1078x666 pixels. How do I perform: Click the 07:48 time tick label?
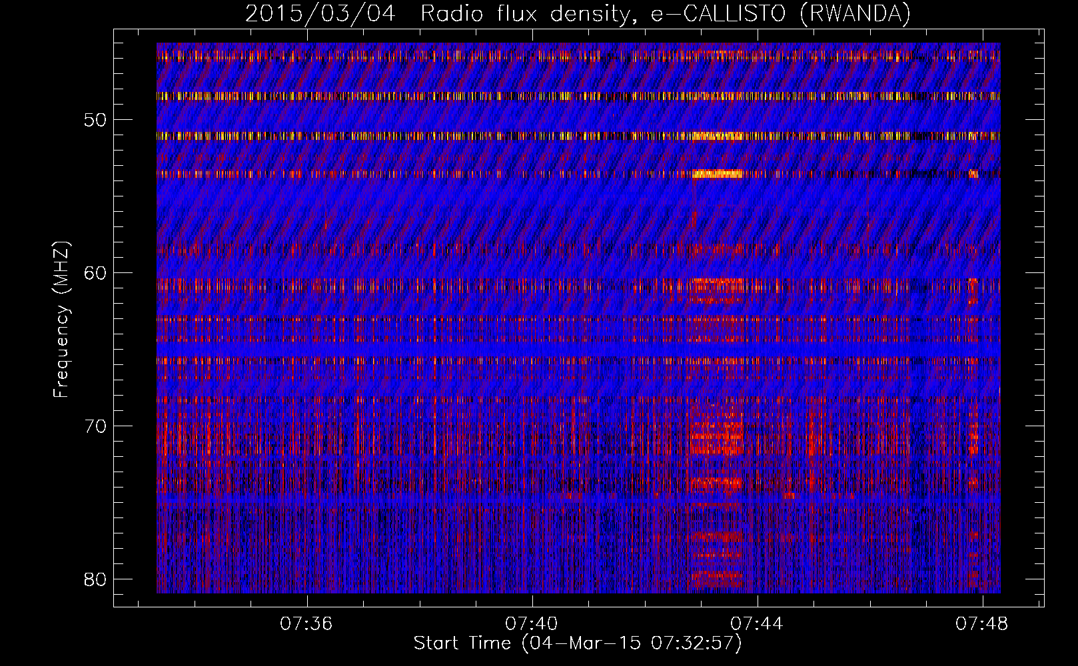pyautogui.click(x=981, y=624)
